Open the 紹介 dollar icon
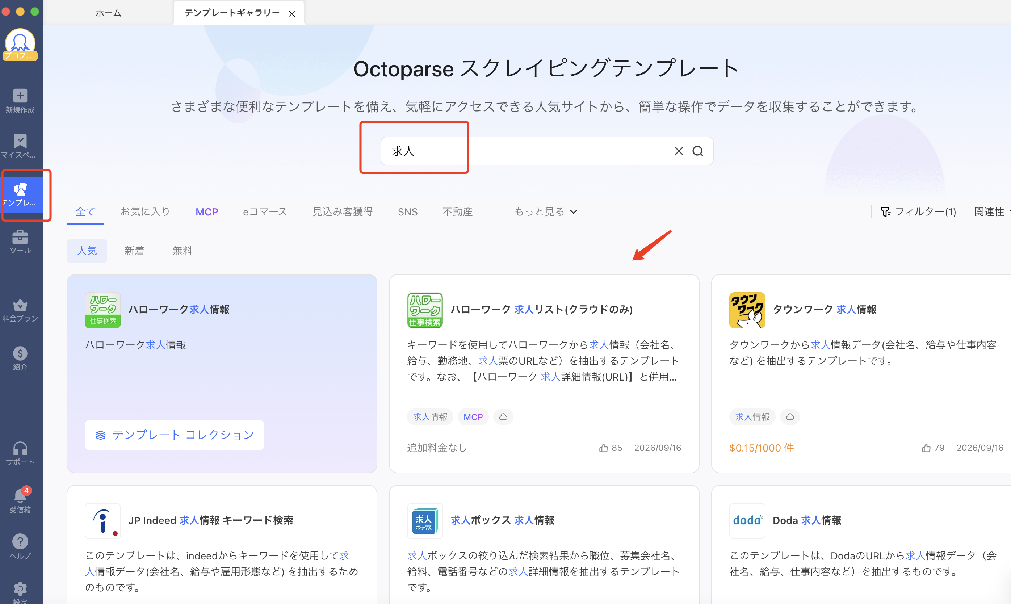This screenshot has width=1011, height=604. pyautogui.click(x=20, y=353)
